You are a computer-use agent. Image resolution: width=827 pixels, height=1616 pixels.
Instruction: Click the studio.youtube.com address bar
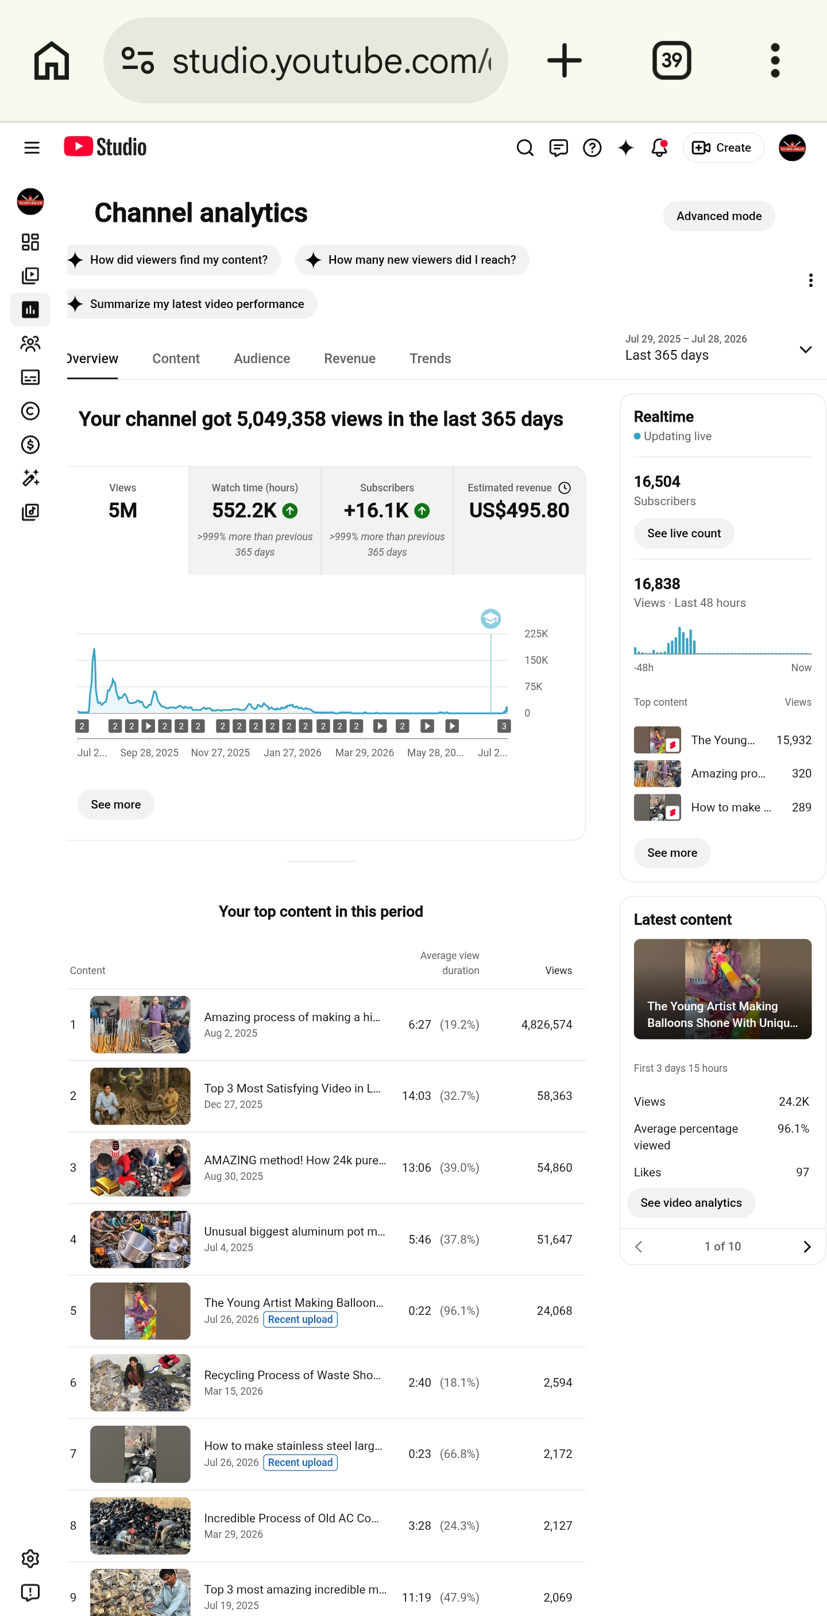(306, 60)
